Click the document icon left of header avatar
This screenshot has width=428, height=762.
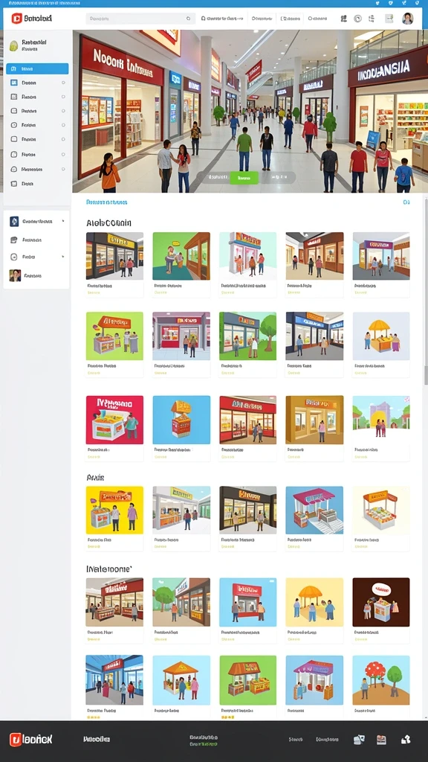click(x=389, y=19)
